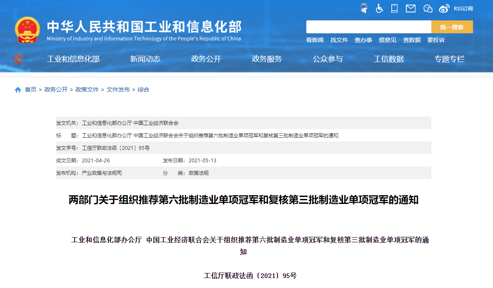Click into the site search input box
This screenshot has height=288, width=493.
click(368, 27)
